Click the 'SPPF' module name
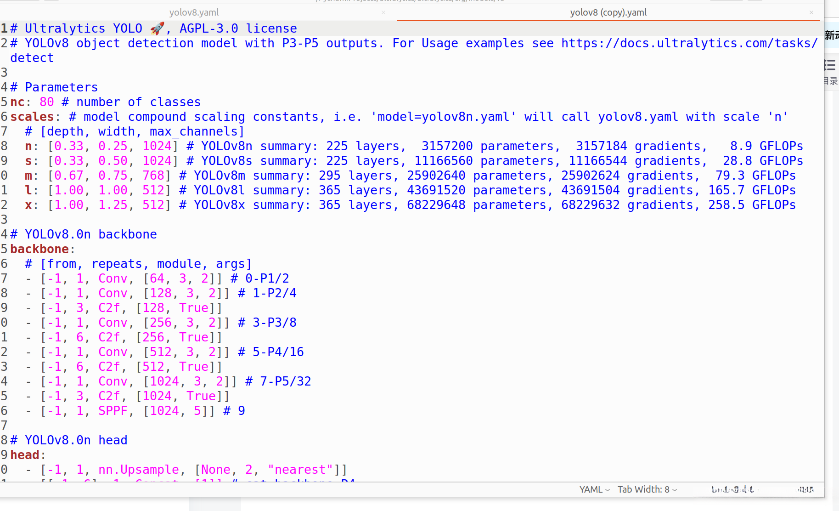 [x=113, y=411]
